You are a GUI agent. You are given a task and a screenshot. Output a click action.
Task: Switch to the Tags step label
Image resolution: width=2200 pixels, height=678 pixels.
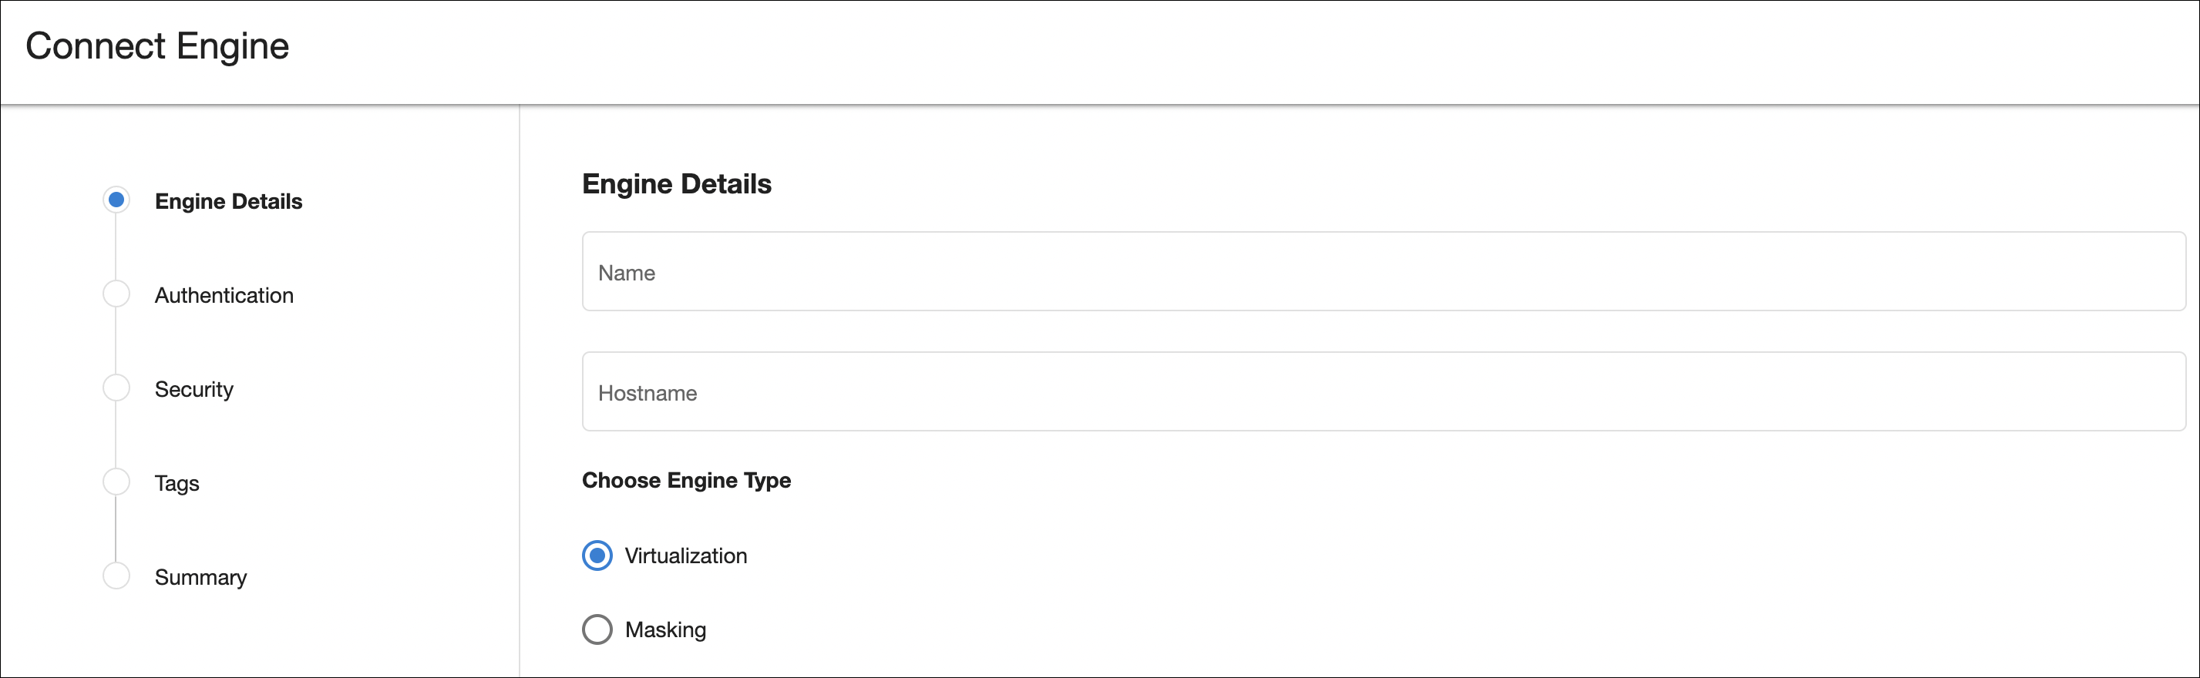177,483
